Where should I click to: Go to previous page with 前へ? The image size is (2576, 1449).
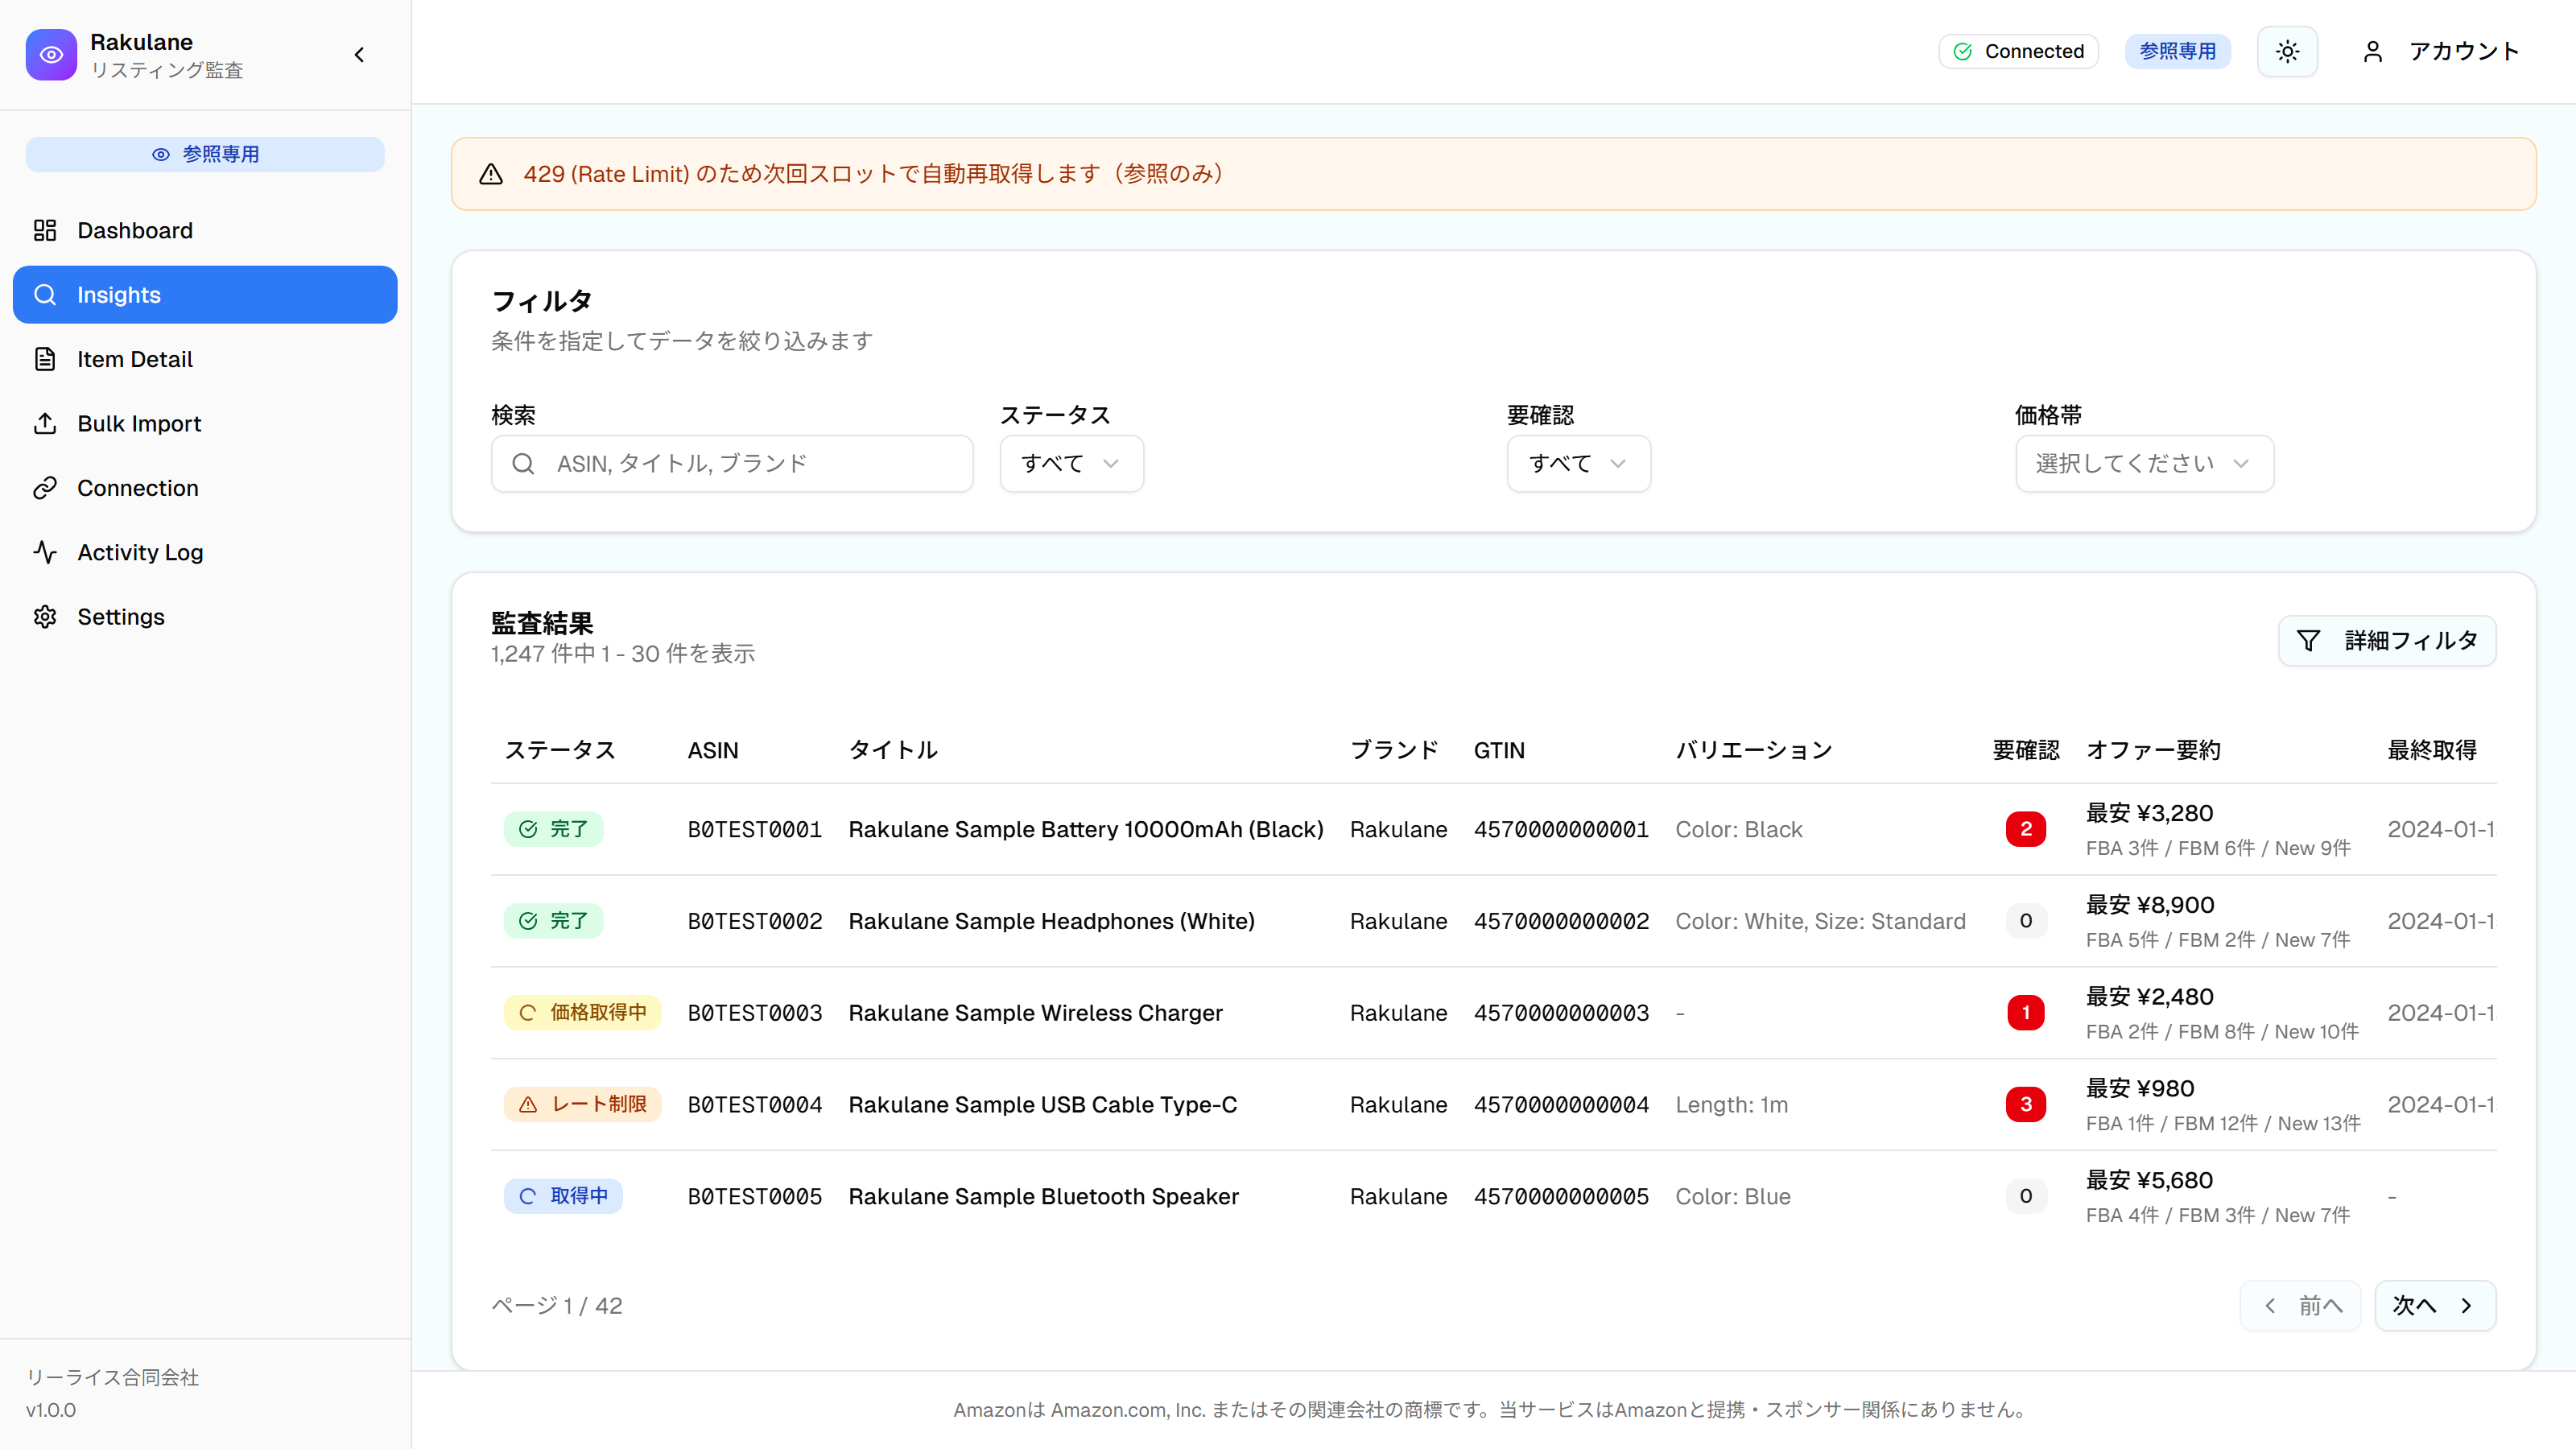point(2300,1305)
